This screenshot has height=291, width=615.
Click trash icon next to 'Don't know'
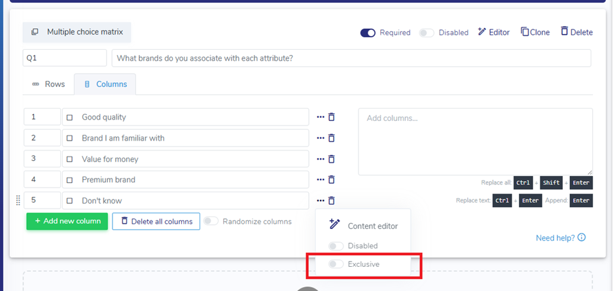331,201
